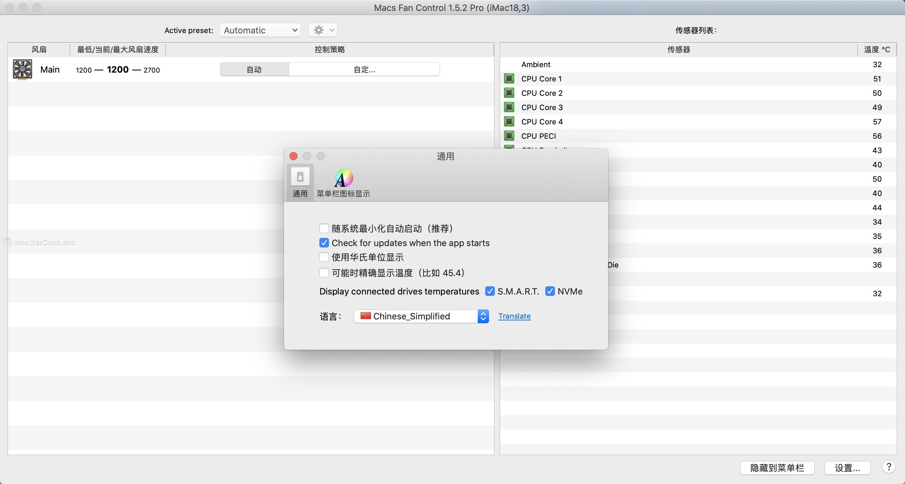This screenshot has height=484, width=905.
Task: Click the CPU Core 1 chip icon
Action: tap(509, 79)
